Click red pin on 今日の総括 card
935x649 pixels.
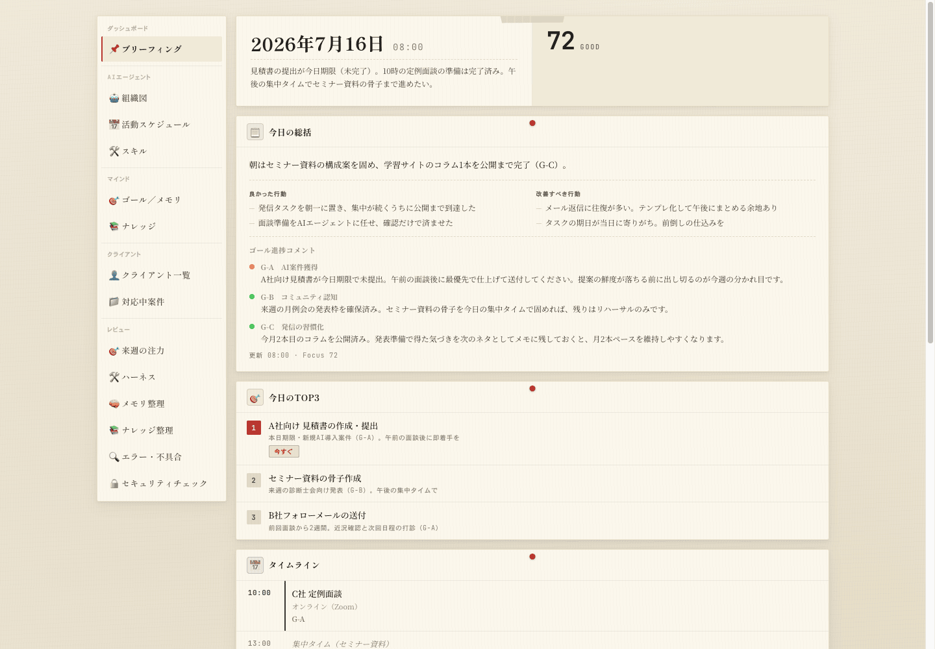[x=532, y=123]
